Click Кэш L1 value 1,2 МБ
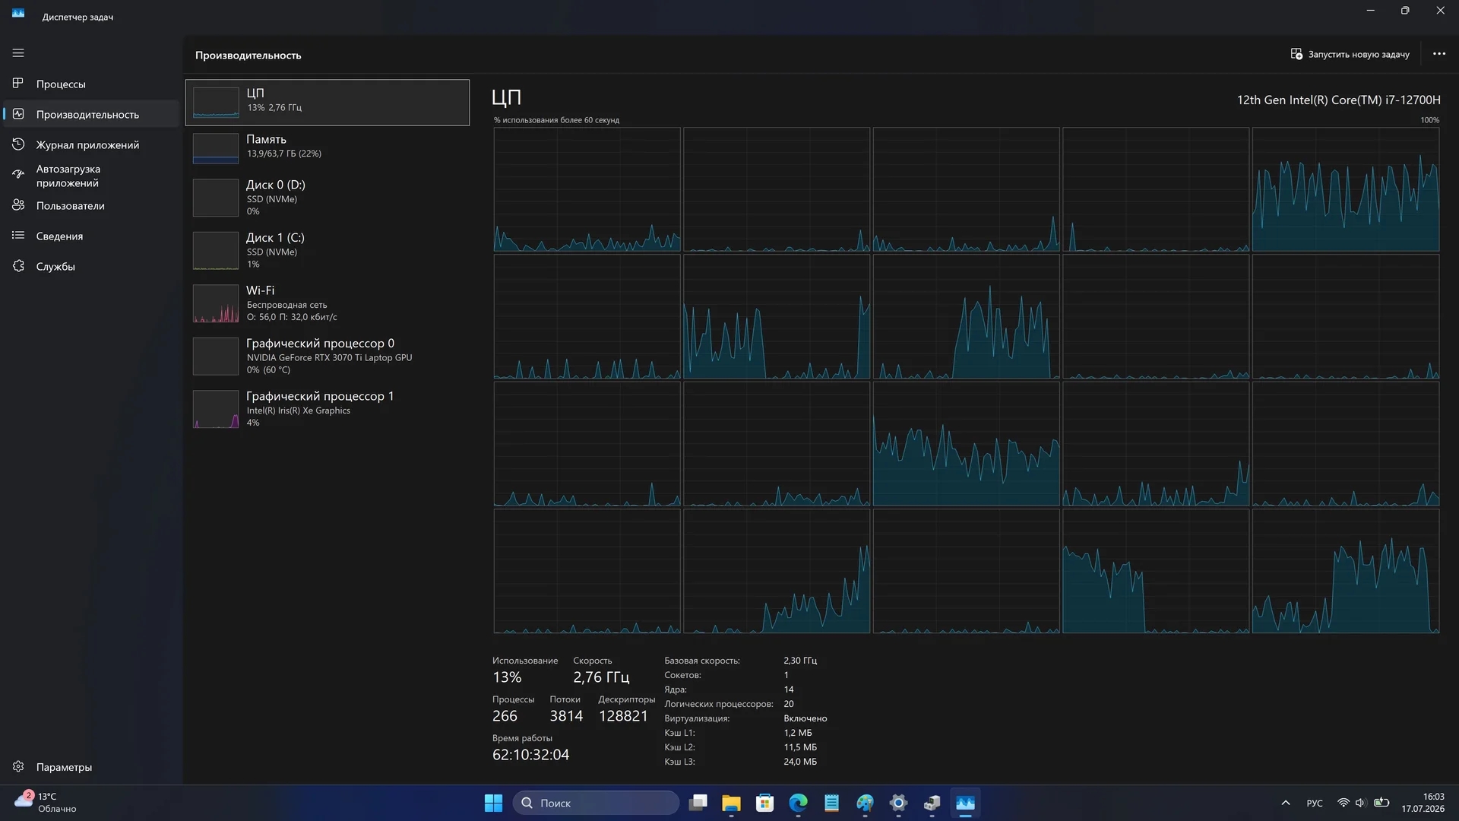 click(798, 733)
